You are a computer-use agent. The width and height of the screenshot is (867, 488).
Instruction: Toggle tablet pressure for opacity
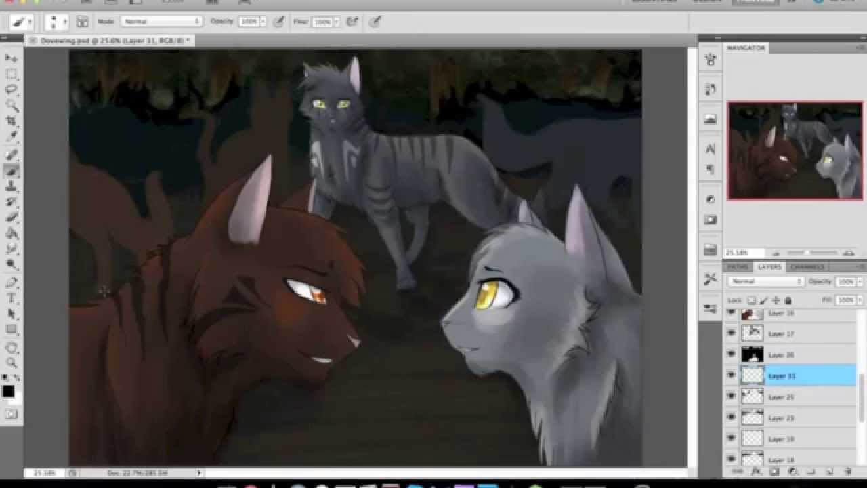(x=278, y=22)
